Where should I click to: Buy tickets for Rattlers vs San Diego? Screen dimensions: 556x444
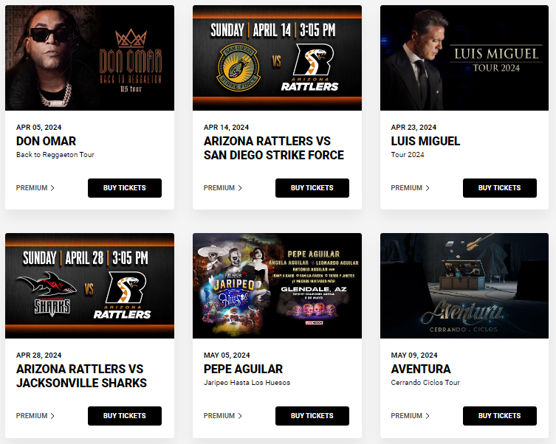(312, 188)
